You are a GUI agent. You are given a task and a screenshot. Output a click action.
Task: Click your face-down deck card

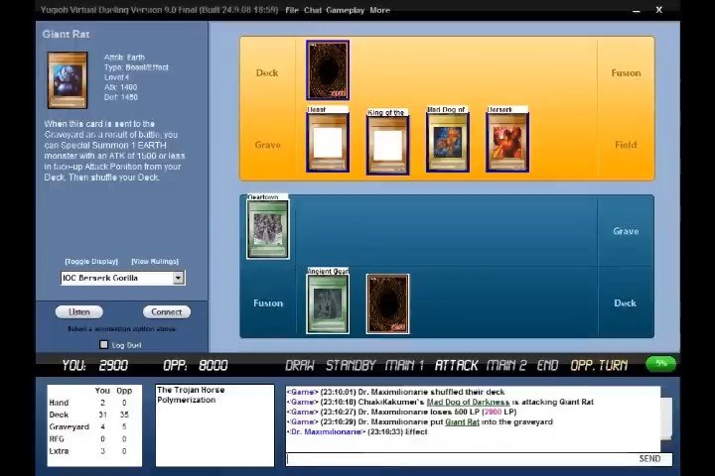(387, 303)
